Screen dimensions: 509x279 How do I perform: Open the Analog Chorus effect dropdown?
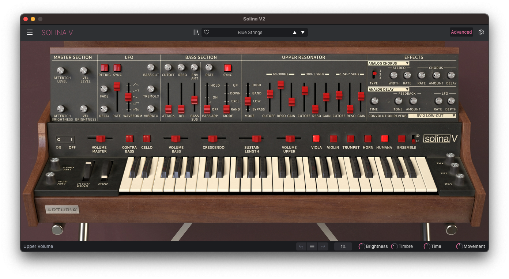388,63
